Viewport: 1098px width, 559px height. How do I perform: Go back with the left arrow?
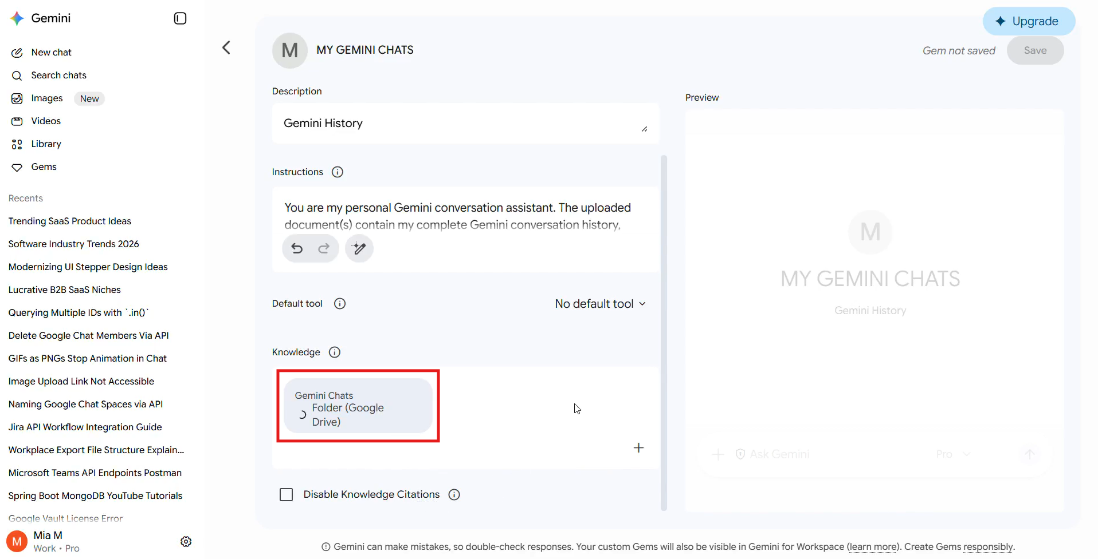point(226,47)
